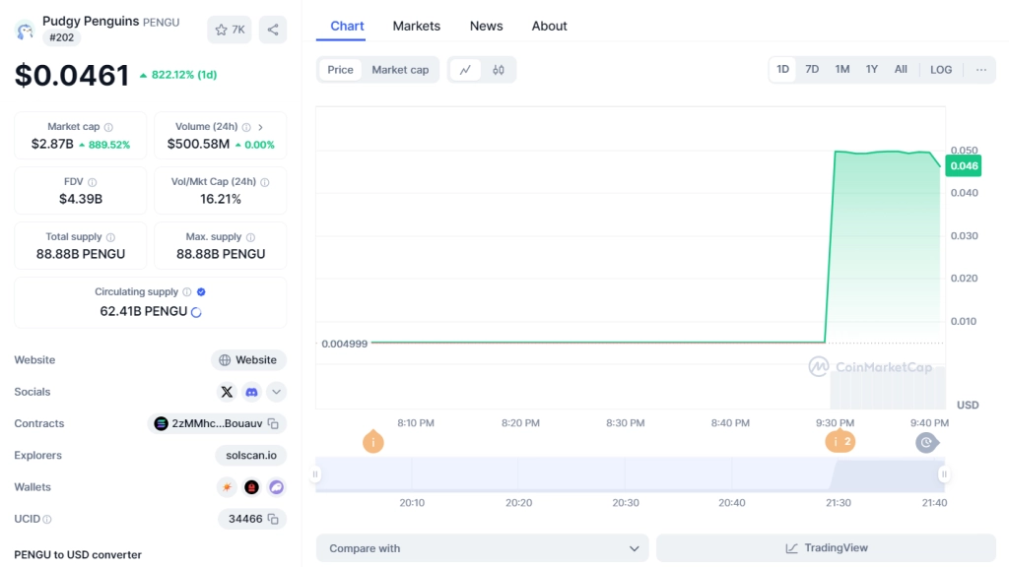Click the $0.0461 price value
Screen dimensions: 1009x567
coord(71,75)
